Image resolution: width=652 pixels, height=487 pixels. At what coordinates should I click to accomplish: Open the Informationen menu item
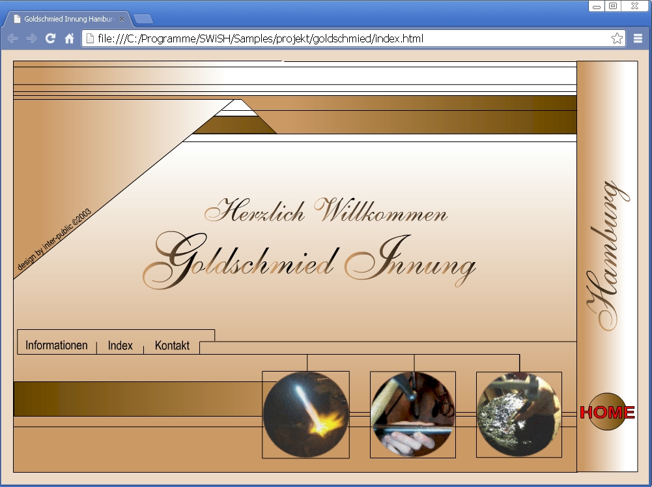(57, 346)
